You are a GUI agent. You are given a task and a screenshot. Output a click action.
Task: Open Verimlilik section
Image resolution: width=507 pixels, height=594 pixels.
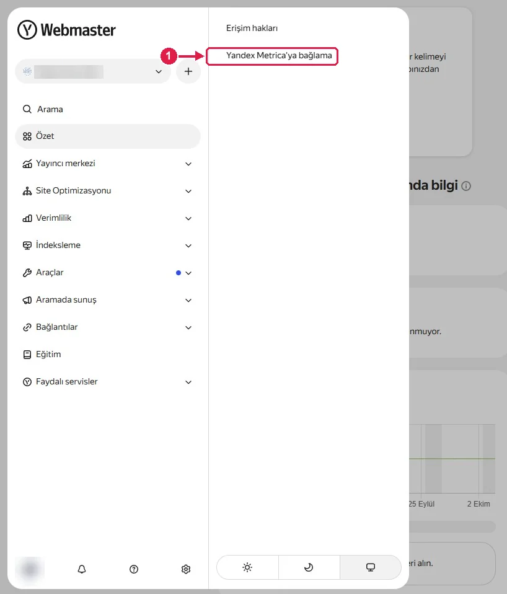click(107, 218)
